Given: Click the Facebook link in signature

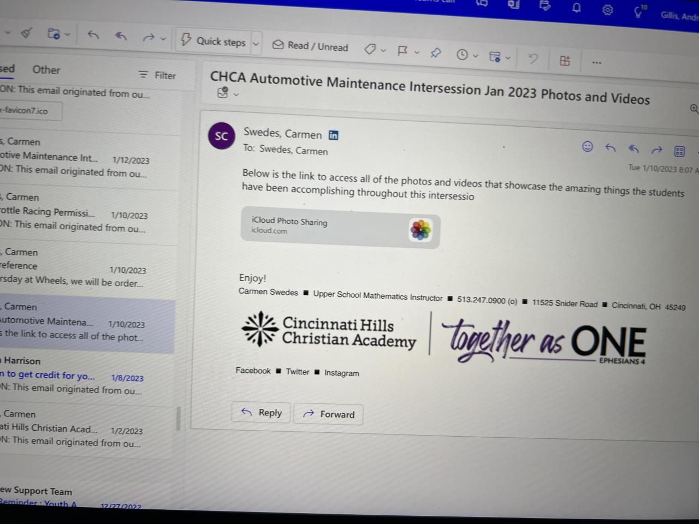Looking at the screenshot, I should 253,370.
